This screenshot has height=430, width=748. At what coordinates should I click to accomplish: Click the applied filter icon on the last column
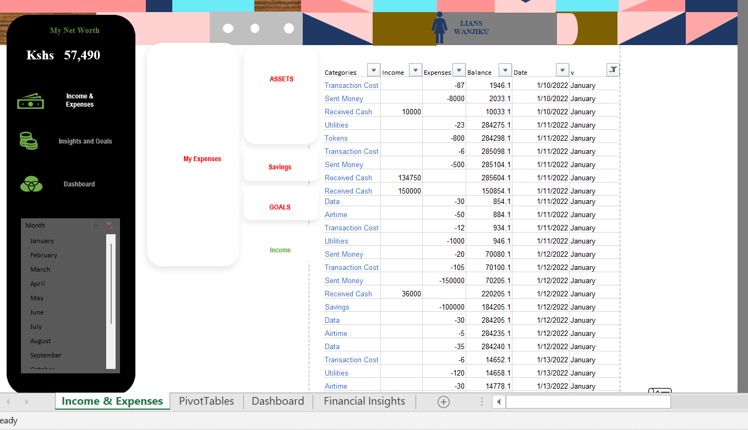click(x=613, y=70)
